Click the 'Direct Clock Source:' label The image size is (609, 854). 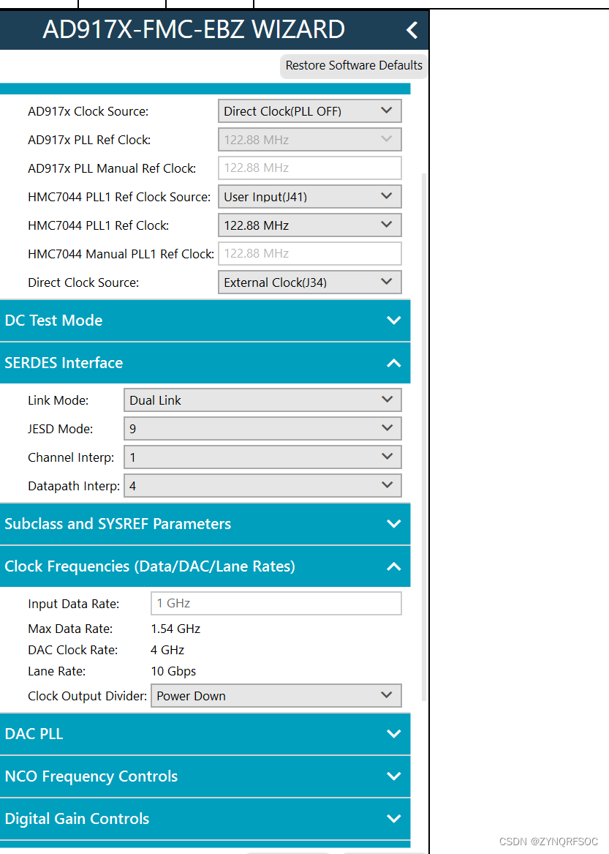83,282
